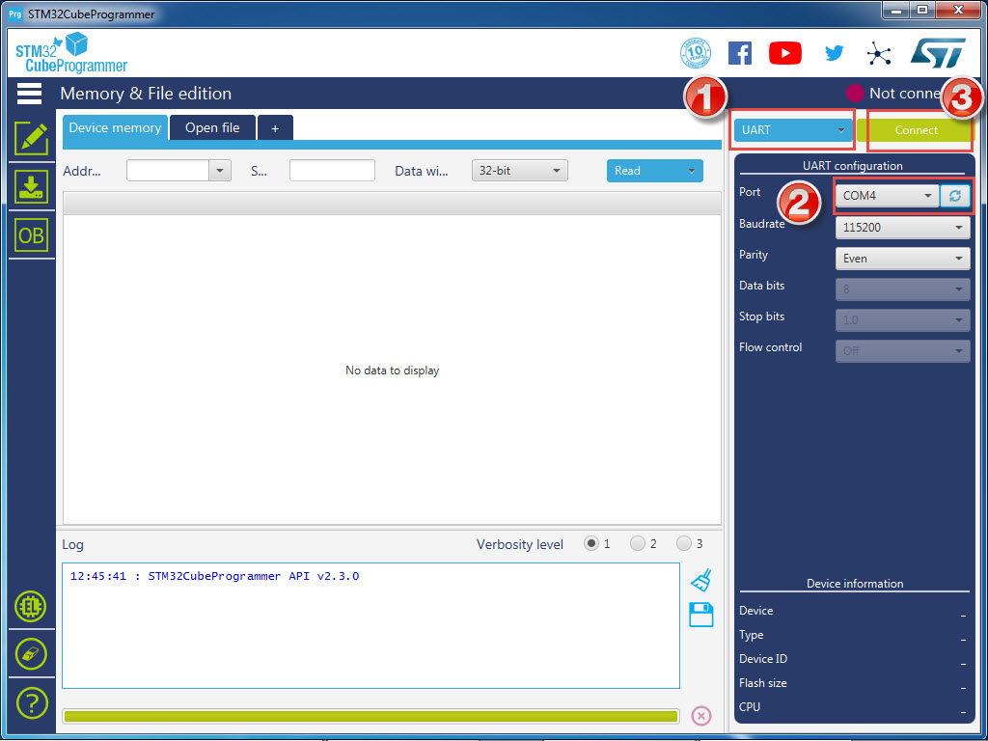Save the log with floppy disk icon
988x741 pixels.
click(701, 615)
